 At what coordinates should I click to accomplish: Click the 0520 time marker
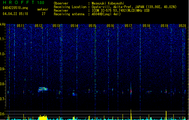coord(182,25)
